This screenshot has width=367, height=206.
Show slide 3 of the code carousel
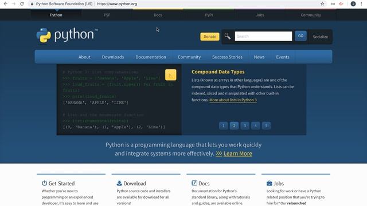(245, 126)
